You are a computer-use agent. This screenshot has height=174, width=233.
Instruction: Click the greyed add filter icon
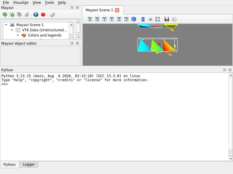(27, 14)
